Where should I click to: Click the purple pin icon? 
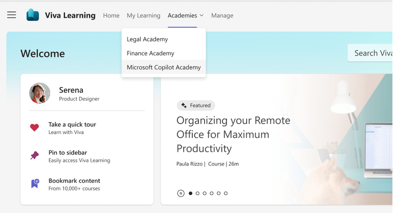(35, 155)
